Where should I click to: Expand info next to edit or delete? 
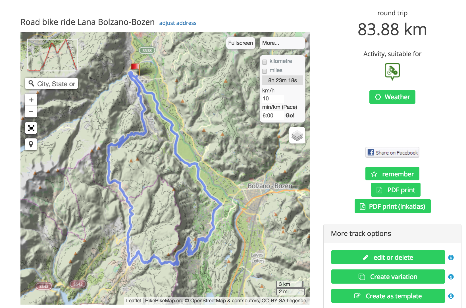tap(451, 257)
